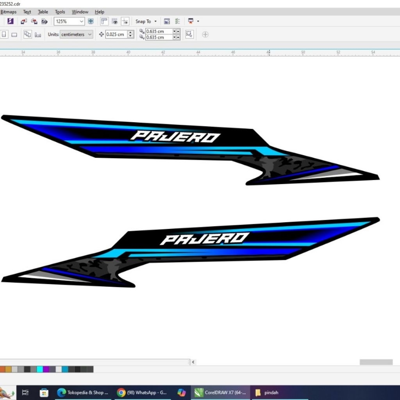Click the Full-screen preview icon
This screenshot has height=400, width=400.
coord(91,21)
